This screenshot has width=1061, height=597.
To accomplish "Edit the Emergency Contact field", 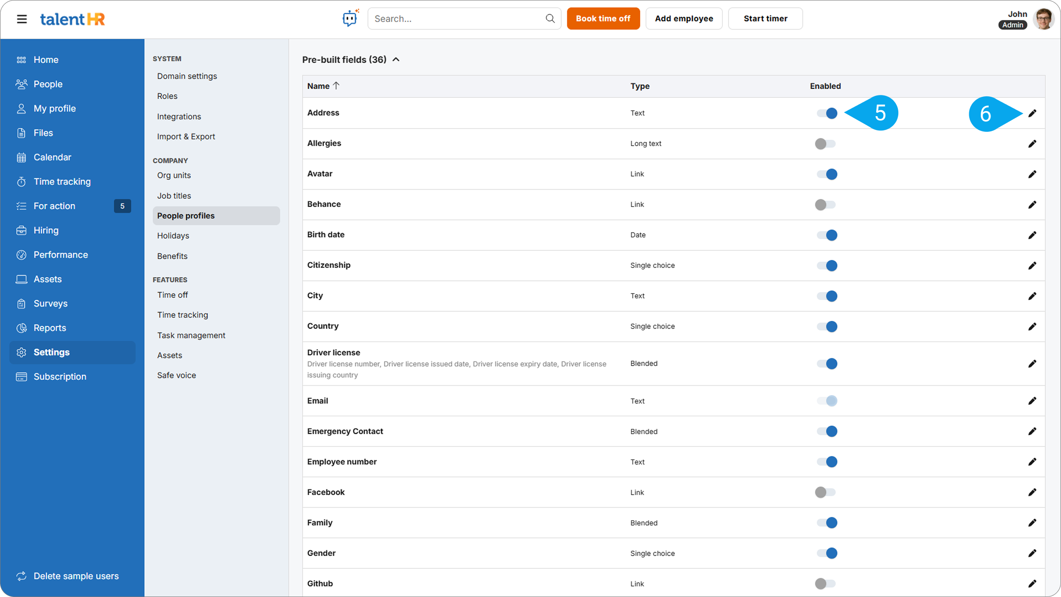I will (1032, 431).
